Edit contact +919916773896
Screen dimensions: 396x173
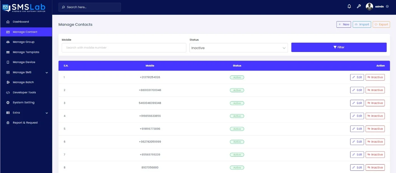click(x=357, y=129)
